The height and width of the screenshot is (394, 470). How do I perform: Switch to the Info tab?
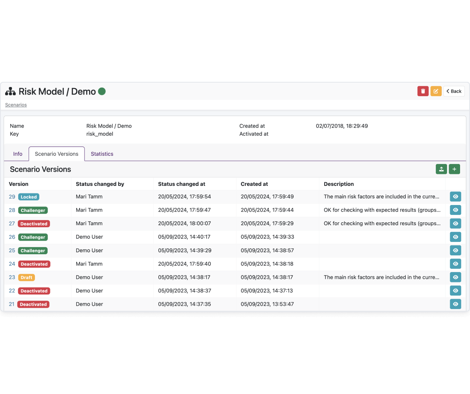coord(18,154)
